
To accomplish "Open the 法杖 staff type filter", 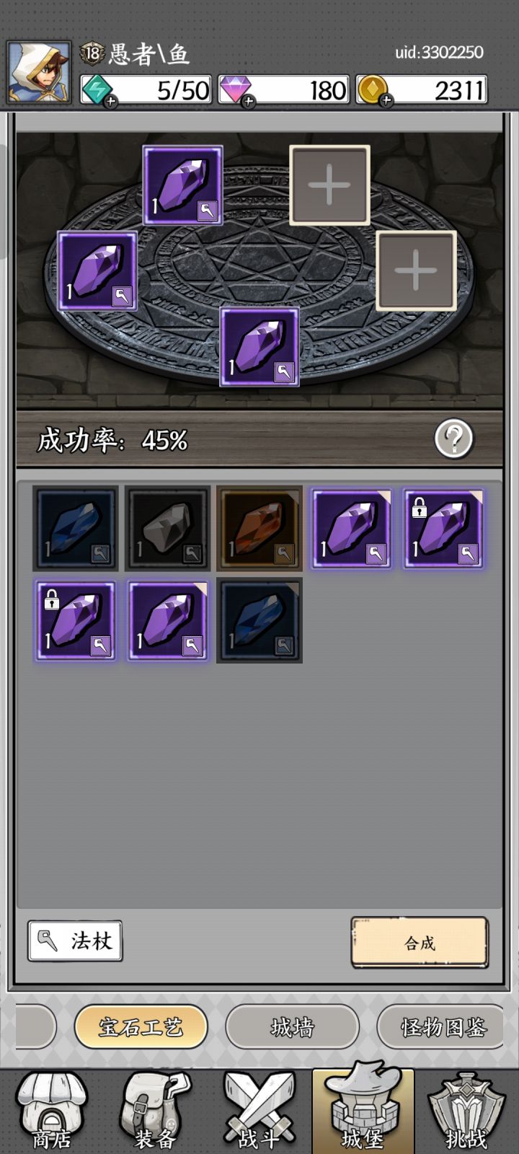I will click(75, 941).
